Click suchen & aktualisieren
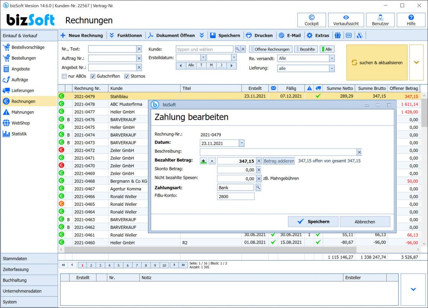The width and height of the screenshot is (428, 308). [377, 63]
